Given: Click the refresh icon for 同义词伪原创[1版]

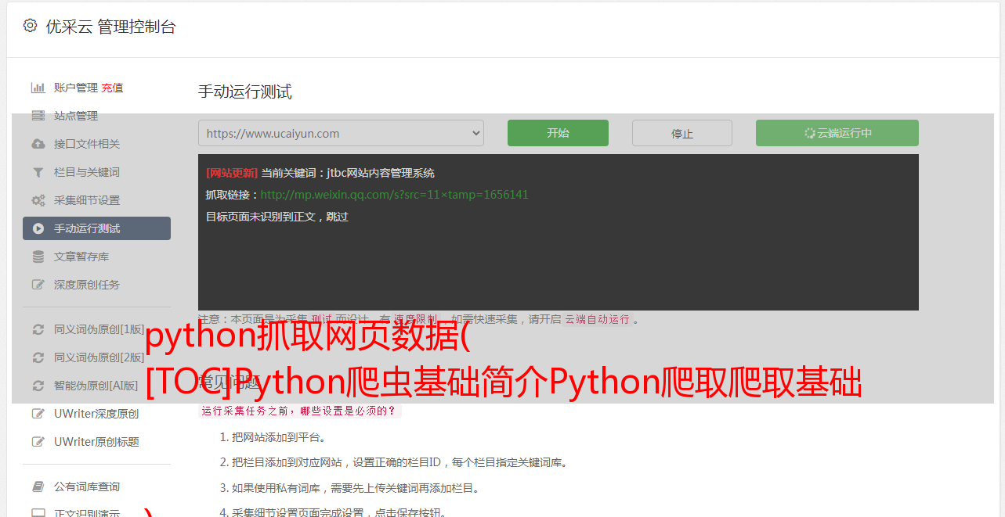Looking at the screenshot, I should [x=38, y=329].
